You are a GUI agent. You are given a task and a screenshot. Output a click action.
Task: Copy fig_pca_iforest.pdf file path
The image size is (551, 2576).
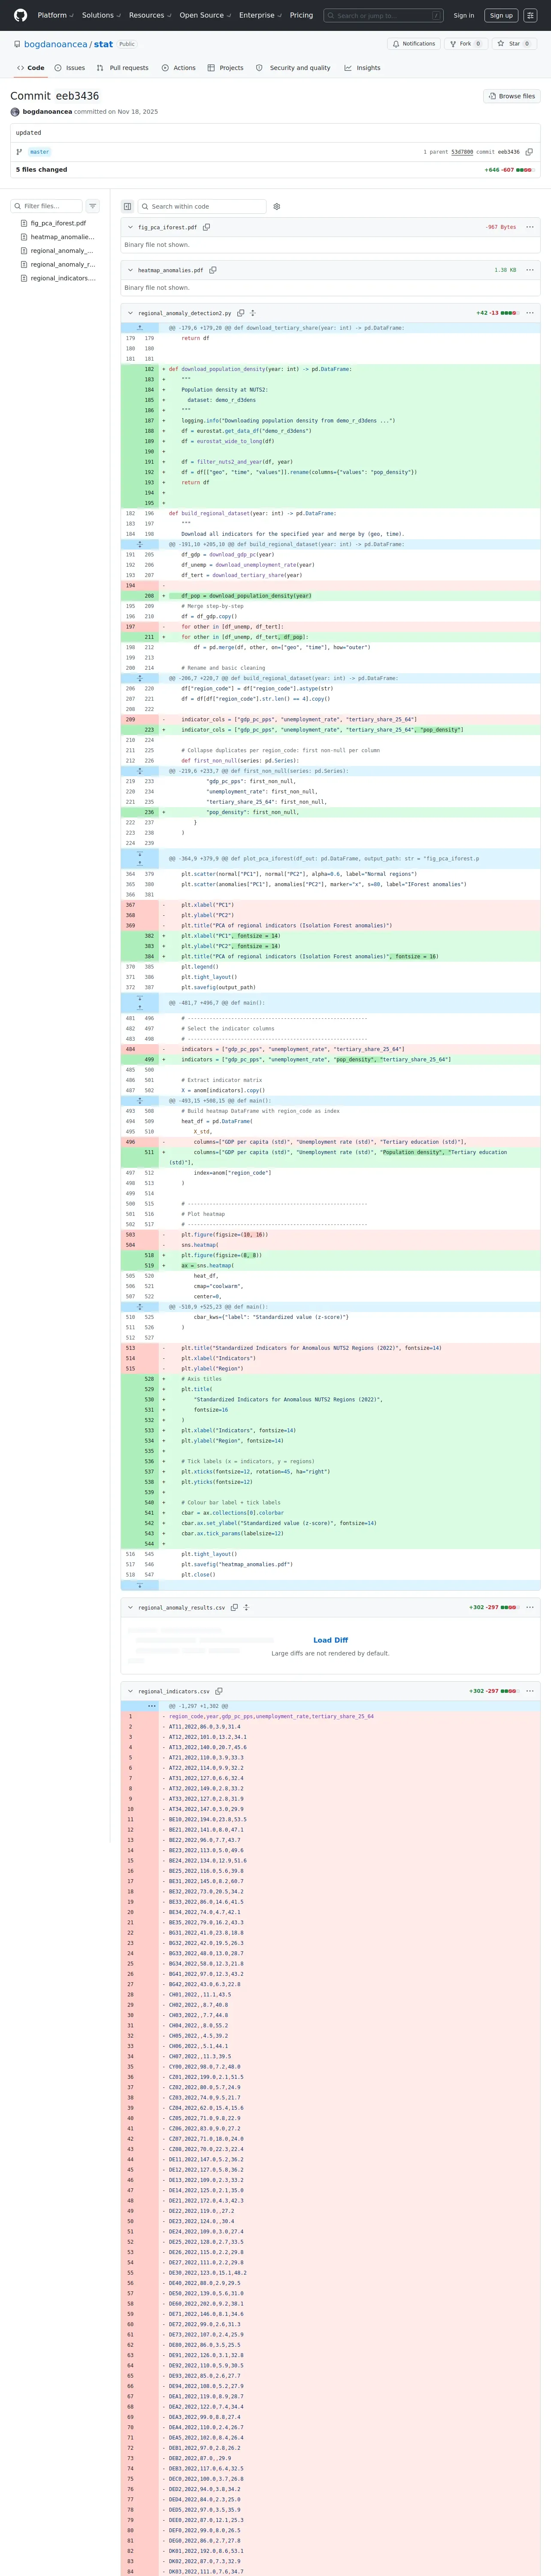coord(207,227)
